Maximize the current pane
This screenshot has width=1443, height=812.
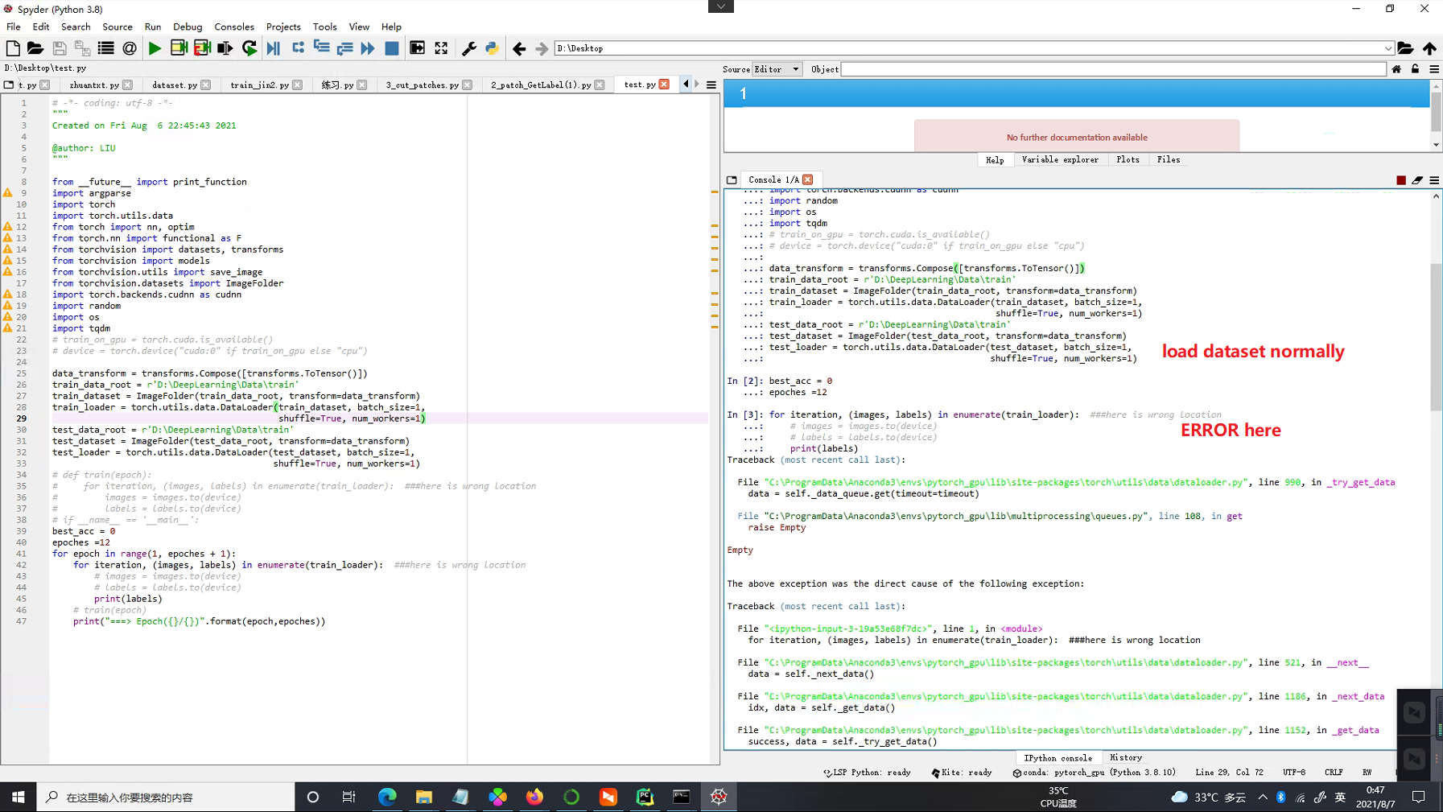click(x=441, y=48)
